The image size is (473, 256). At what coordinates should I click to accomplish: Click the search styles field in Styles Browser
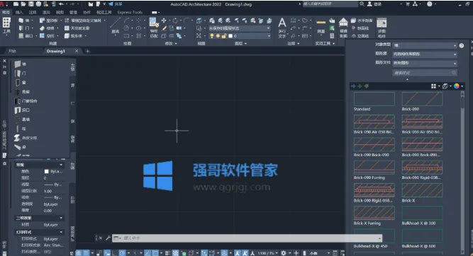coord(425,73)
